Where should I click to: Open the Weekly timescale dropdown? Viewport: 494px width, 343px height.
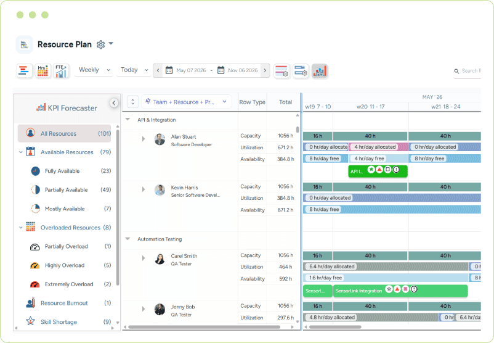94,70
